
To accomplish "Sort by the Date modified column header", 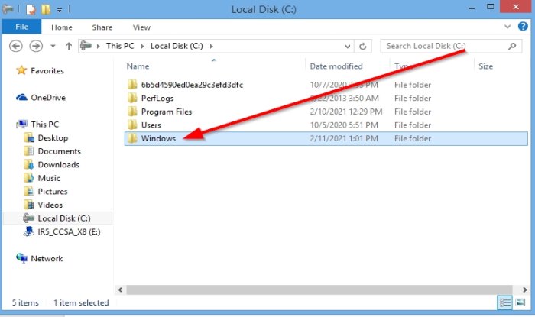I will 336,66.
